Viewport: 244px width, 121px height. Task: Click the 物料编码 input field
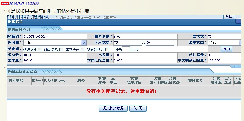coord(55,37)
